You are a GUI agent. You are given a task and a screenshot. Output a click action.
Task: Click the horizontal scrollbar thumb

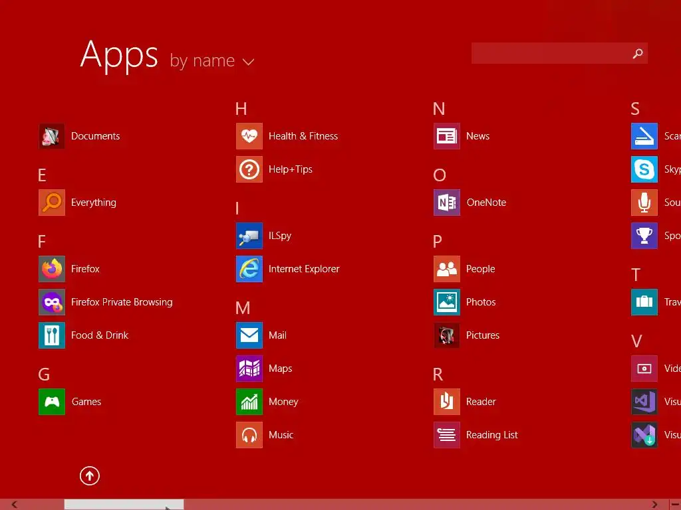(x=124, y=505)
